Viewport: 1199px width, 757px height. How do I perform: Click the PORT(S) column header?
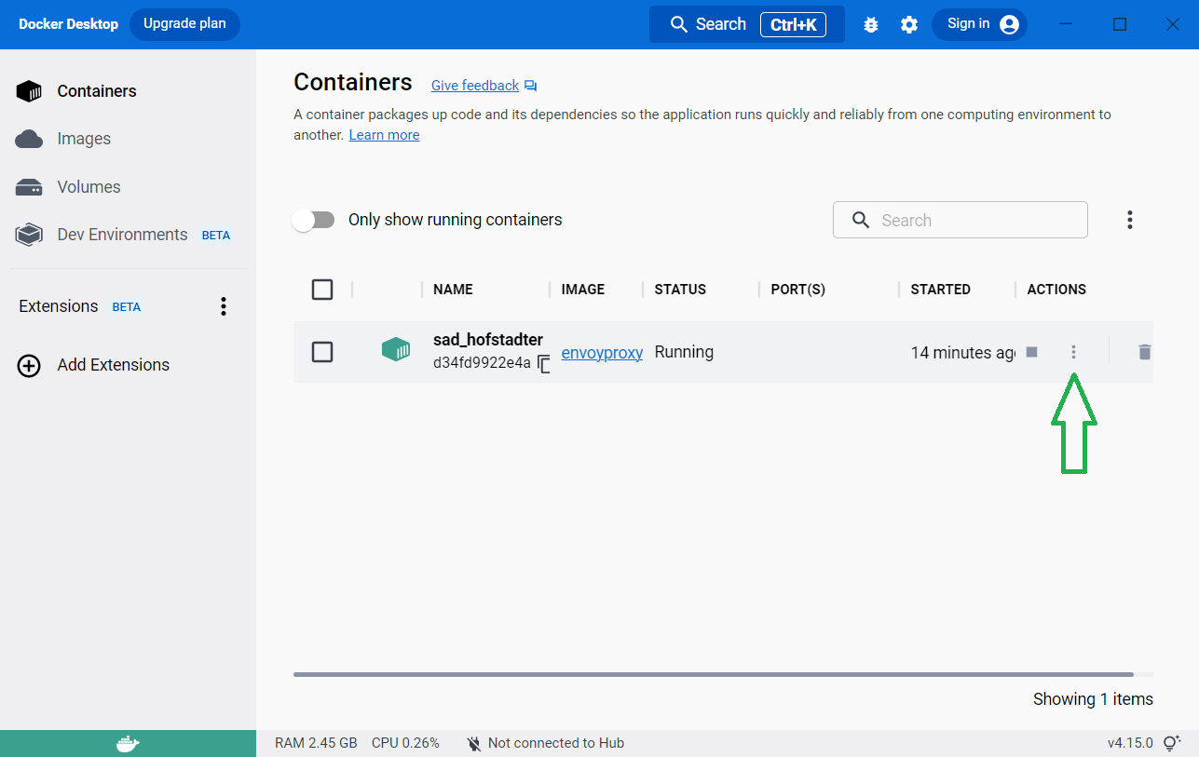(797, 290)
